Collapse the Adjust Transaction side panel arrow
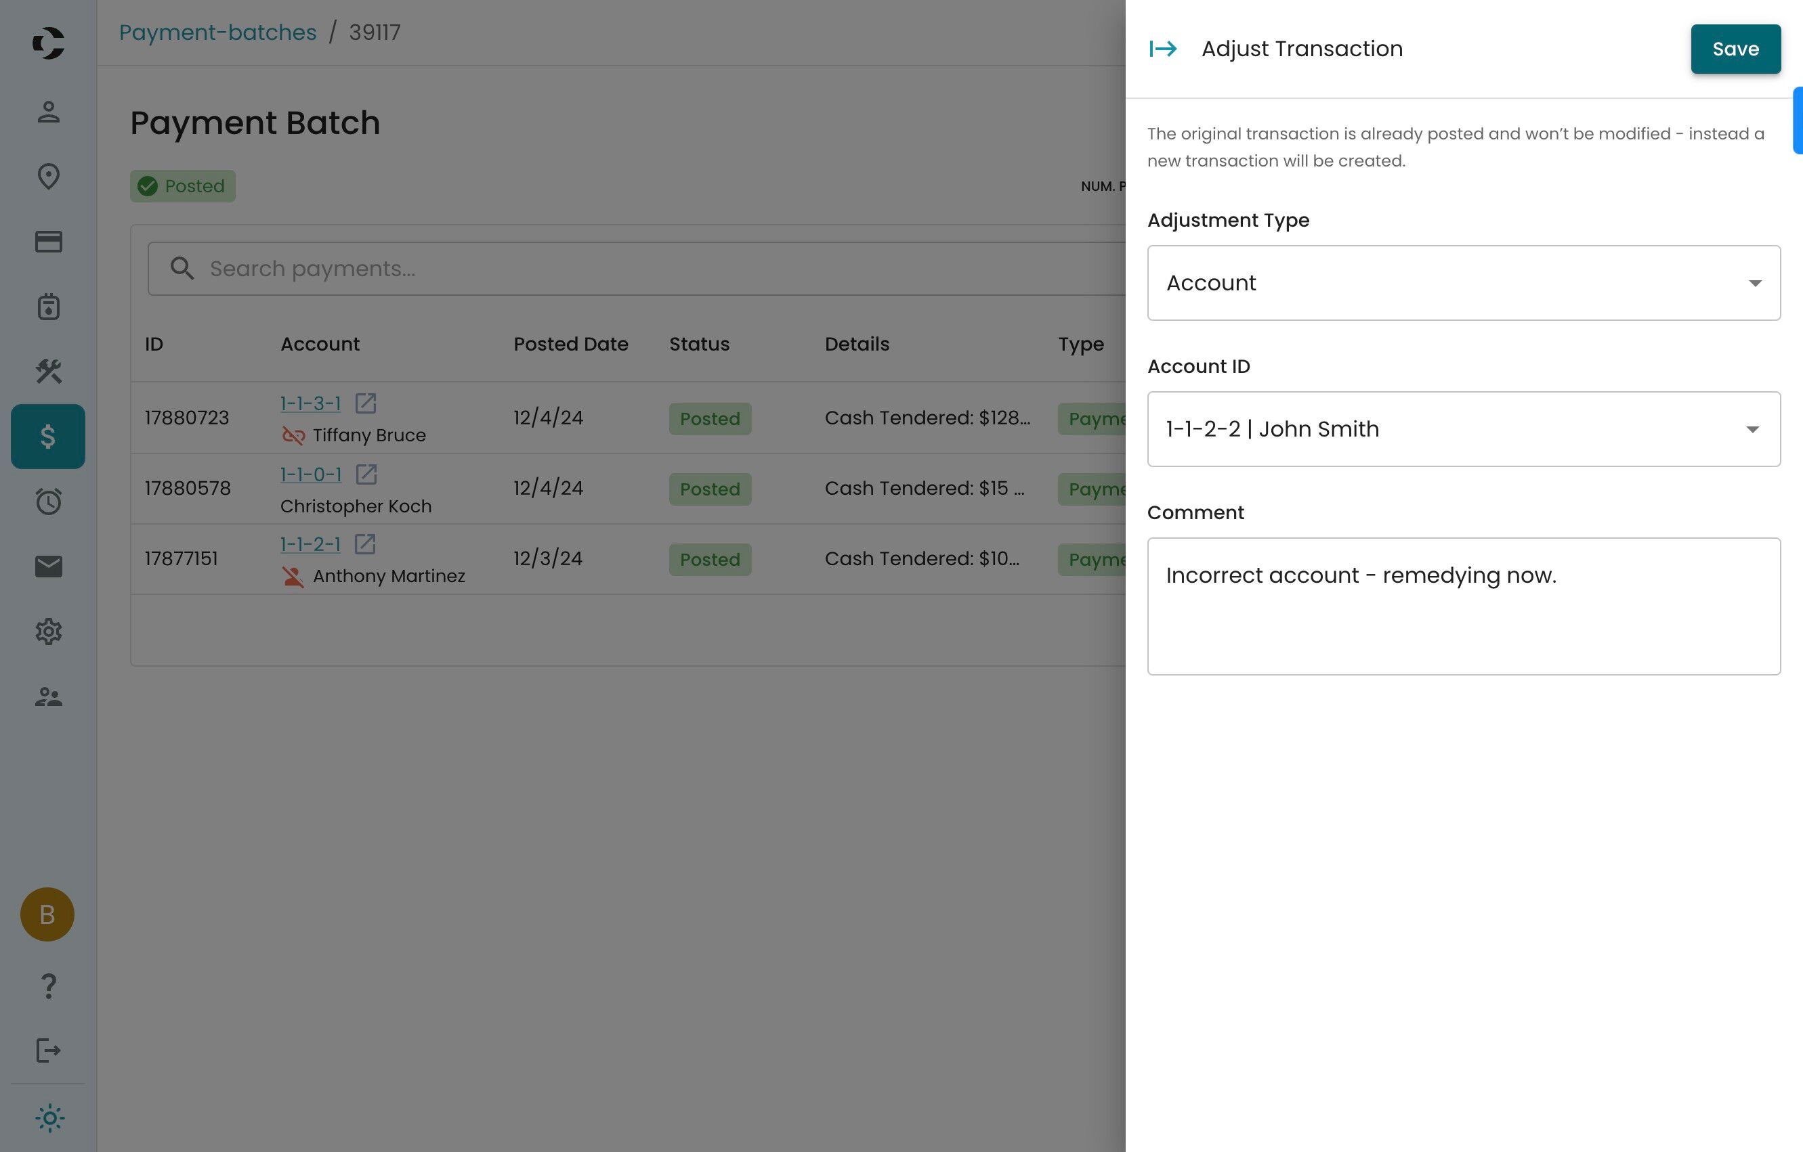 (x=1163, y=49)
